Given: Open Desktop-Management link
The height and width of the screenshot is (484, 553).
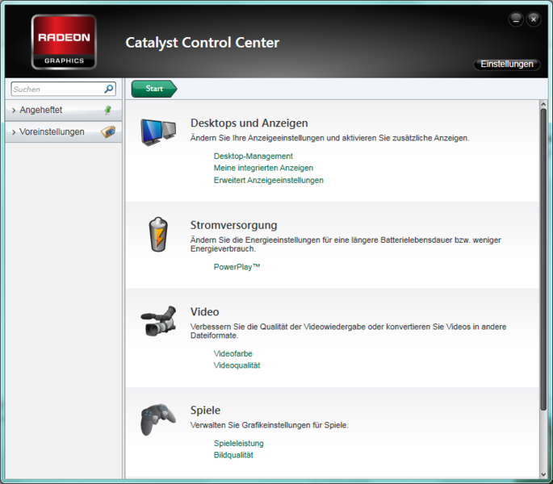Looking at the screenshot, I should (x=253, y=156).
